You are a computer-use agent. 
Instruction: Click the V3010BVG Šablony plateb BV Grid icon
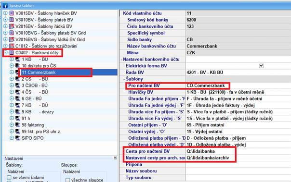[x=12, y=33]
